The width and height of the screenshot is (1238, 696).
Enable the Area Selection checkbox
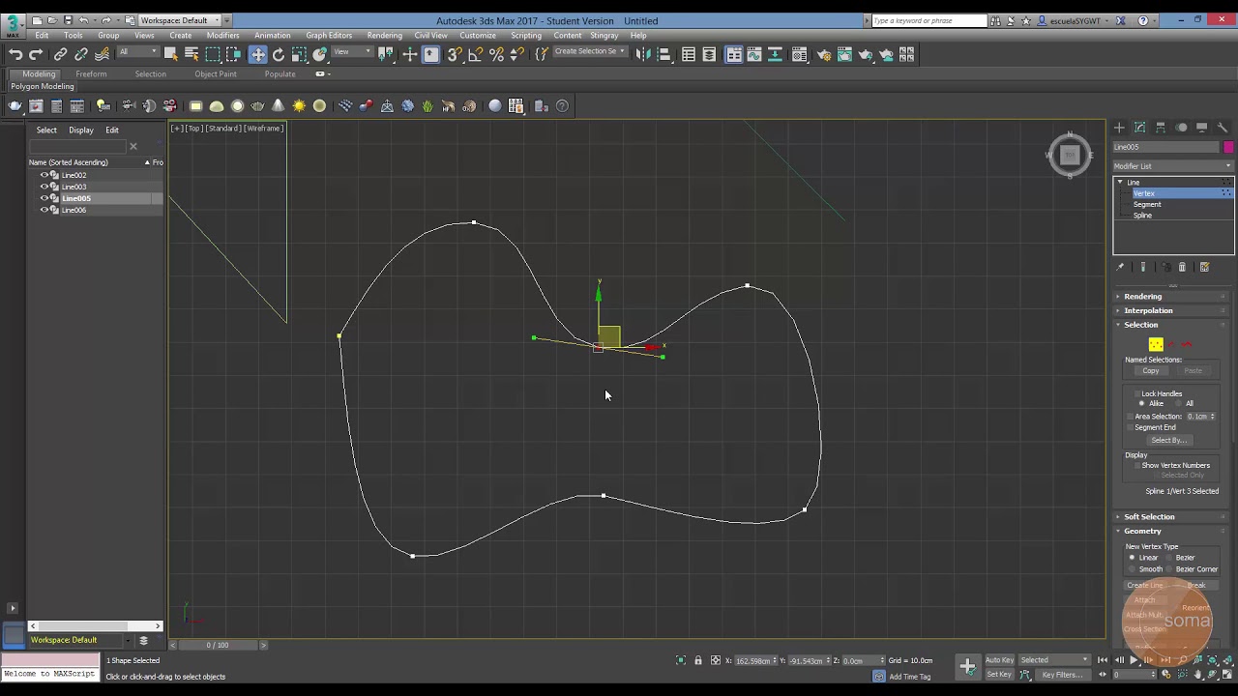(x=1131, y=417)
